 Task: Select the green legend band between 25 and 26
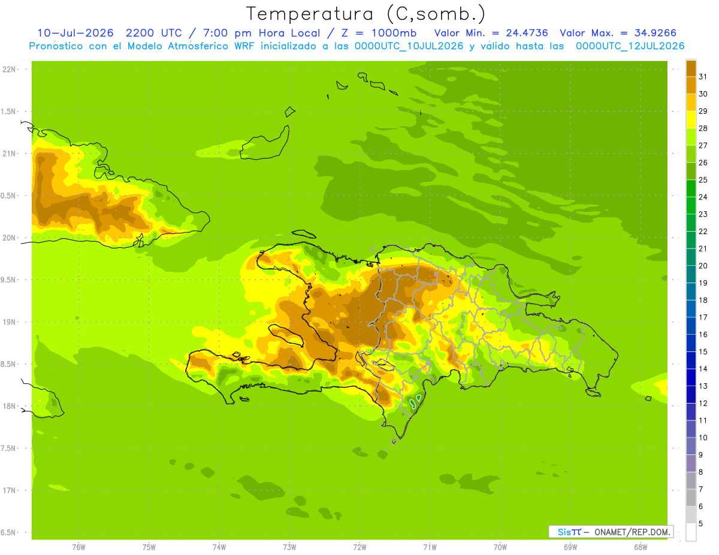[691, 171]
